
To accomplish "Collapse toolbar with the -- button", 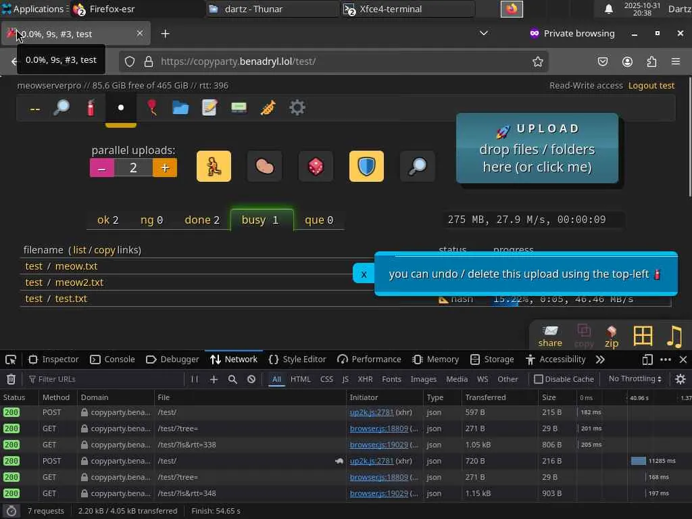I will pos(35,108).
